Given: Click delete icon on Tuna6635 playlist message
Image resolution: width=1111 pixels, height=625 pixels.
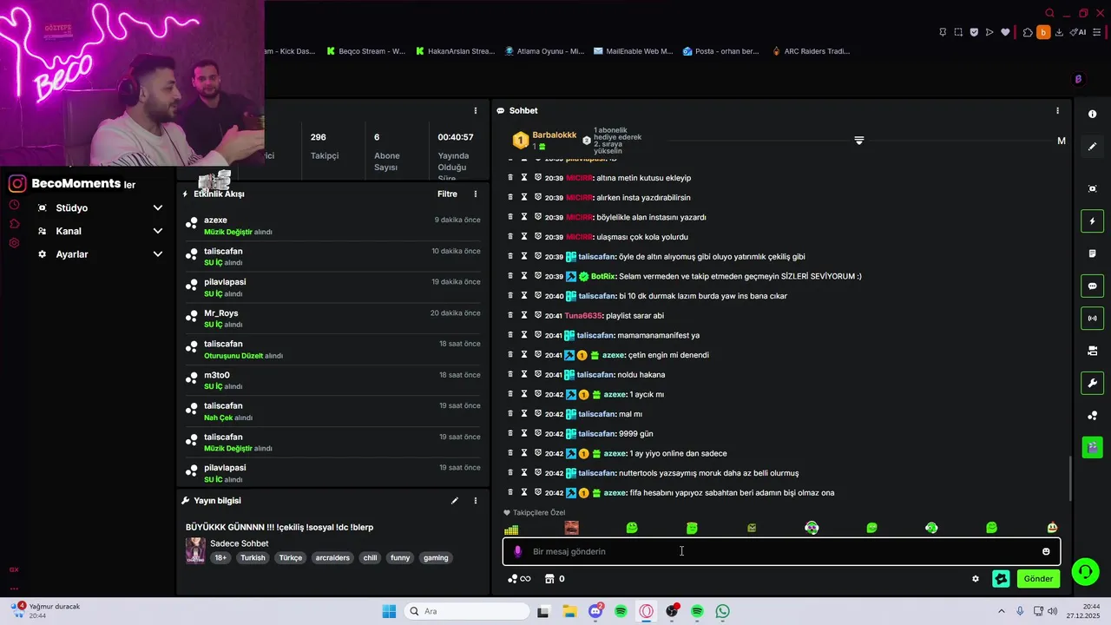Looking at the screenshot, I should click(x=510, y=315).
